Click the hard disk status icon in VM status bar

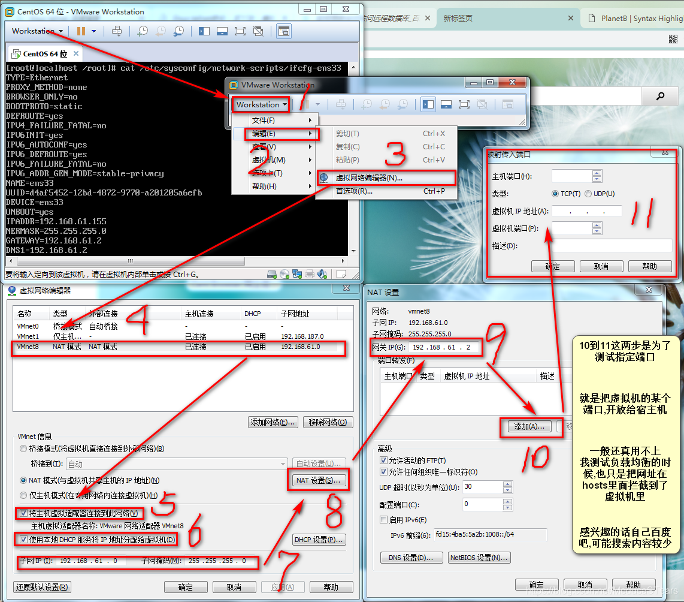coord(272,274)
